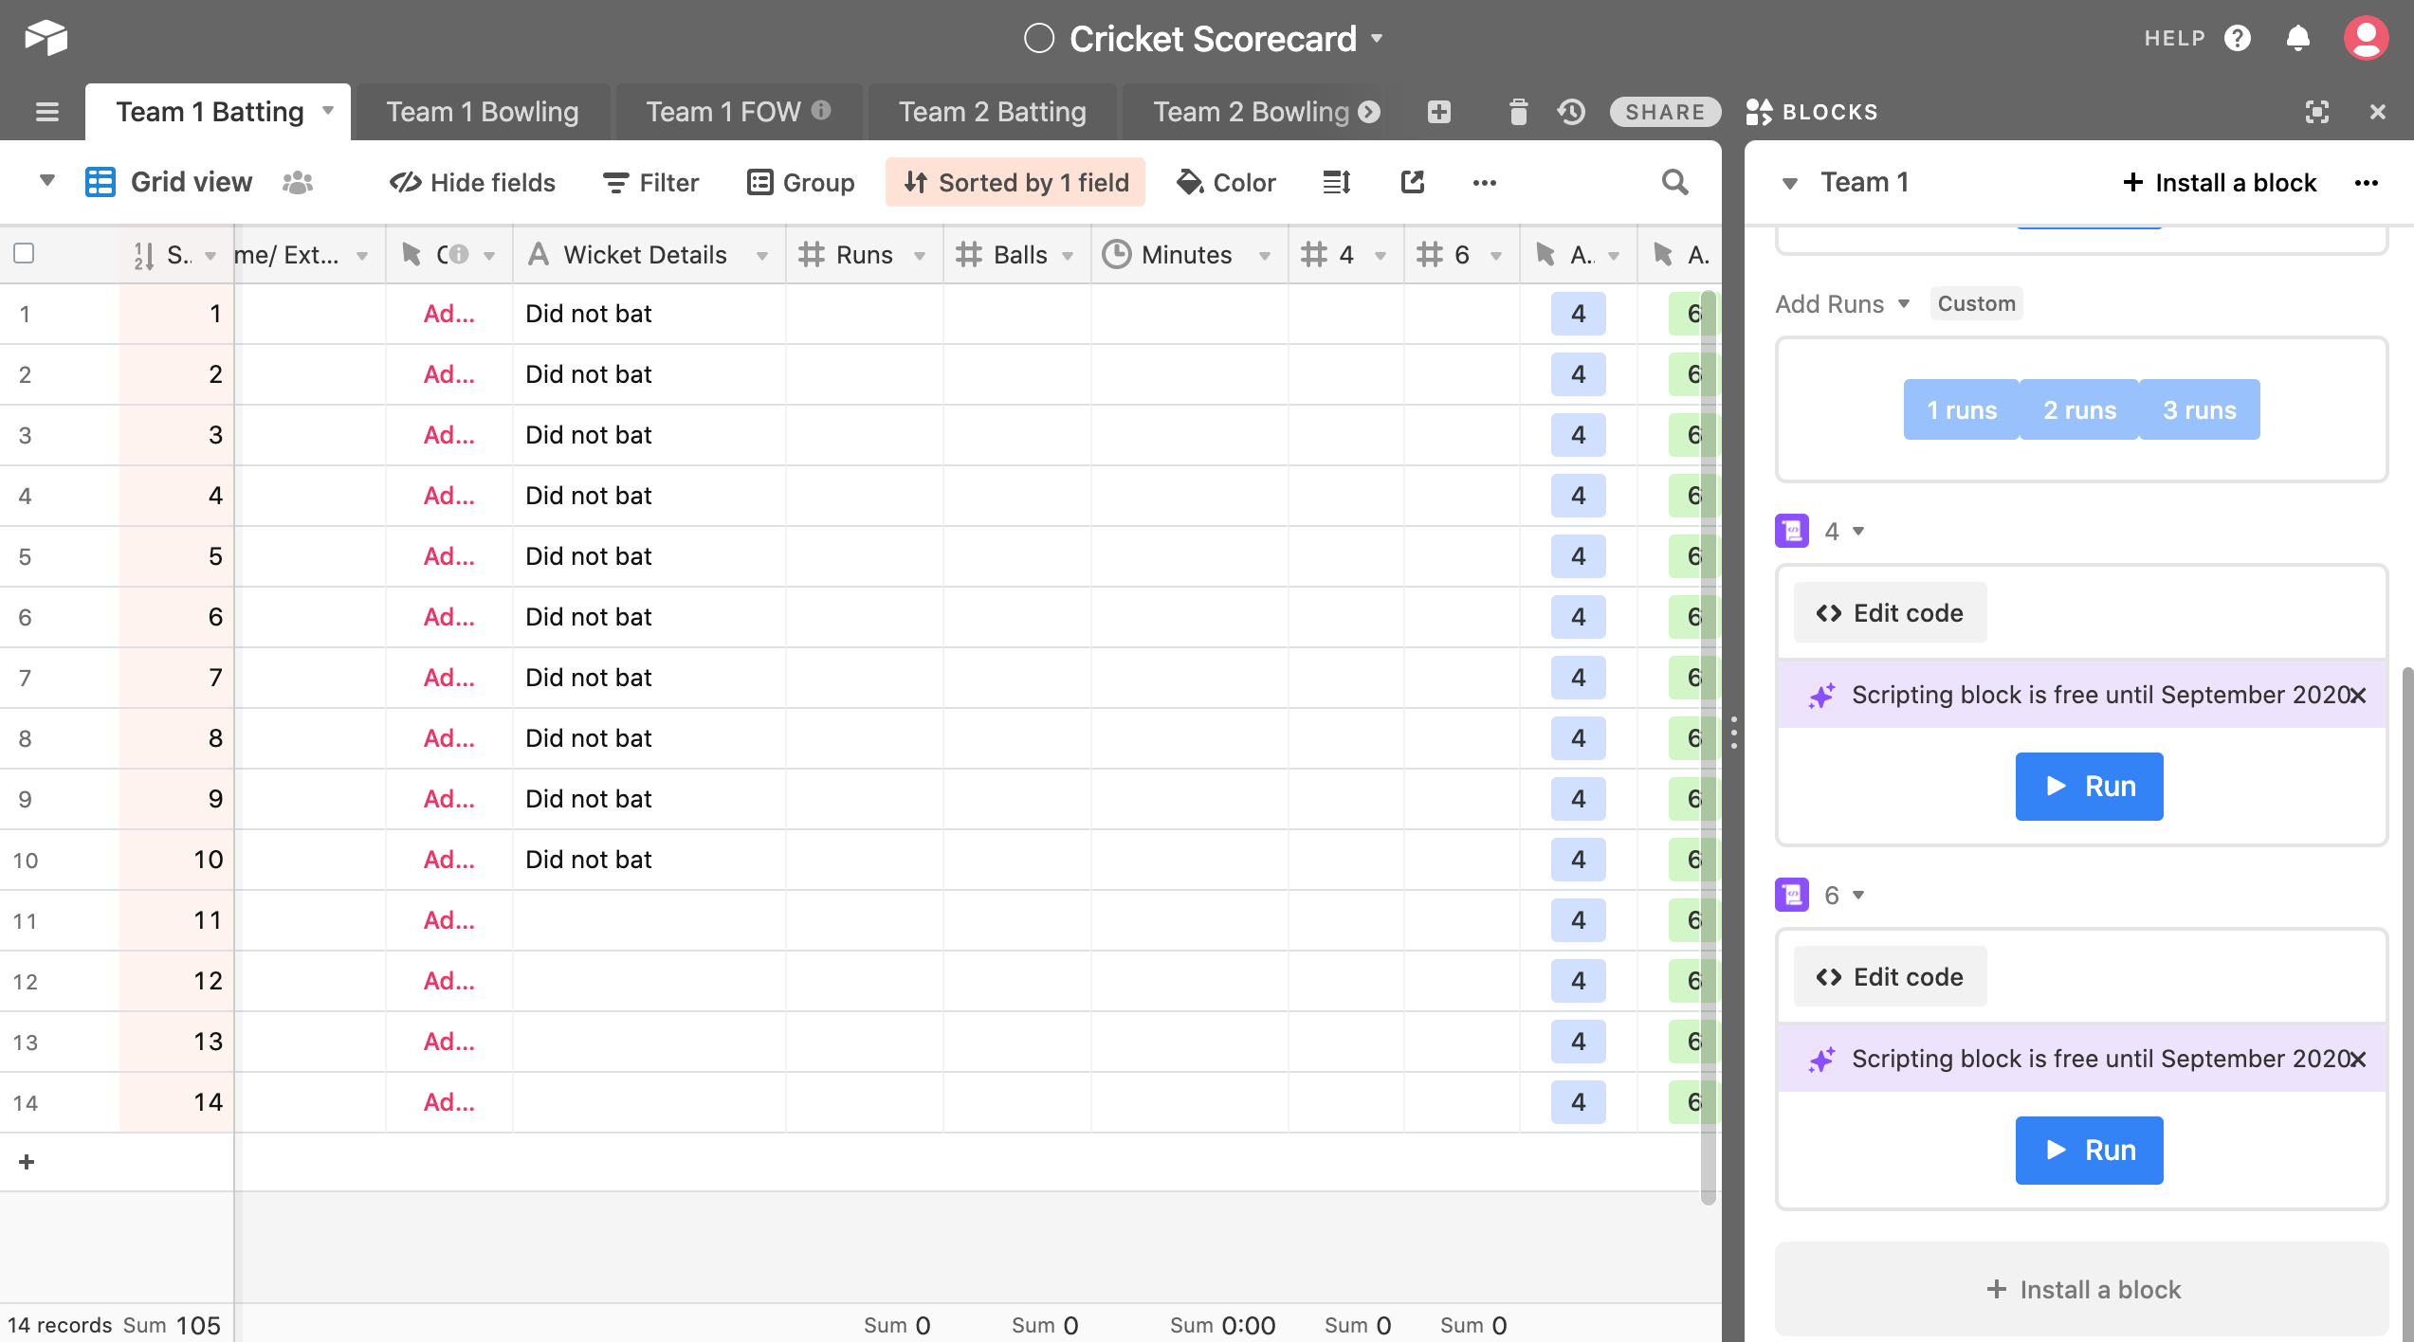Open Cricket Scorecard base title dropdown

(1377, 39)
